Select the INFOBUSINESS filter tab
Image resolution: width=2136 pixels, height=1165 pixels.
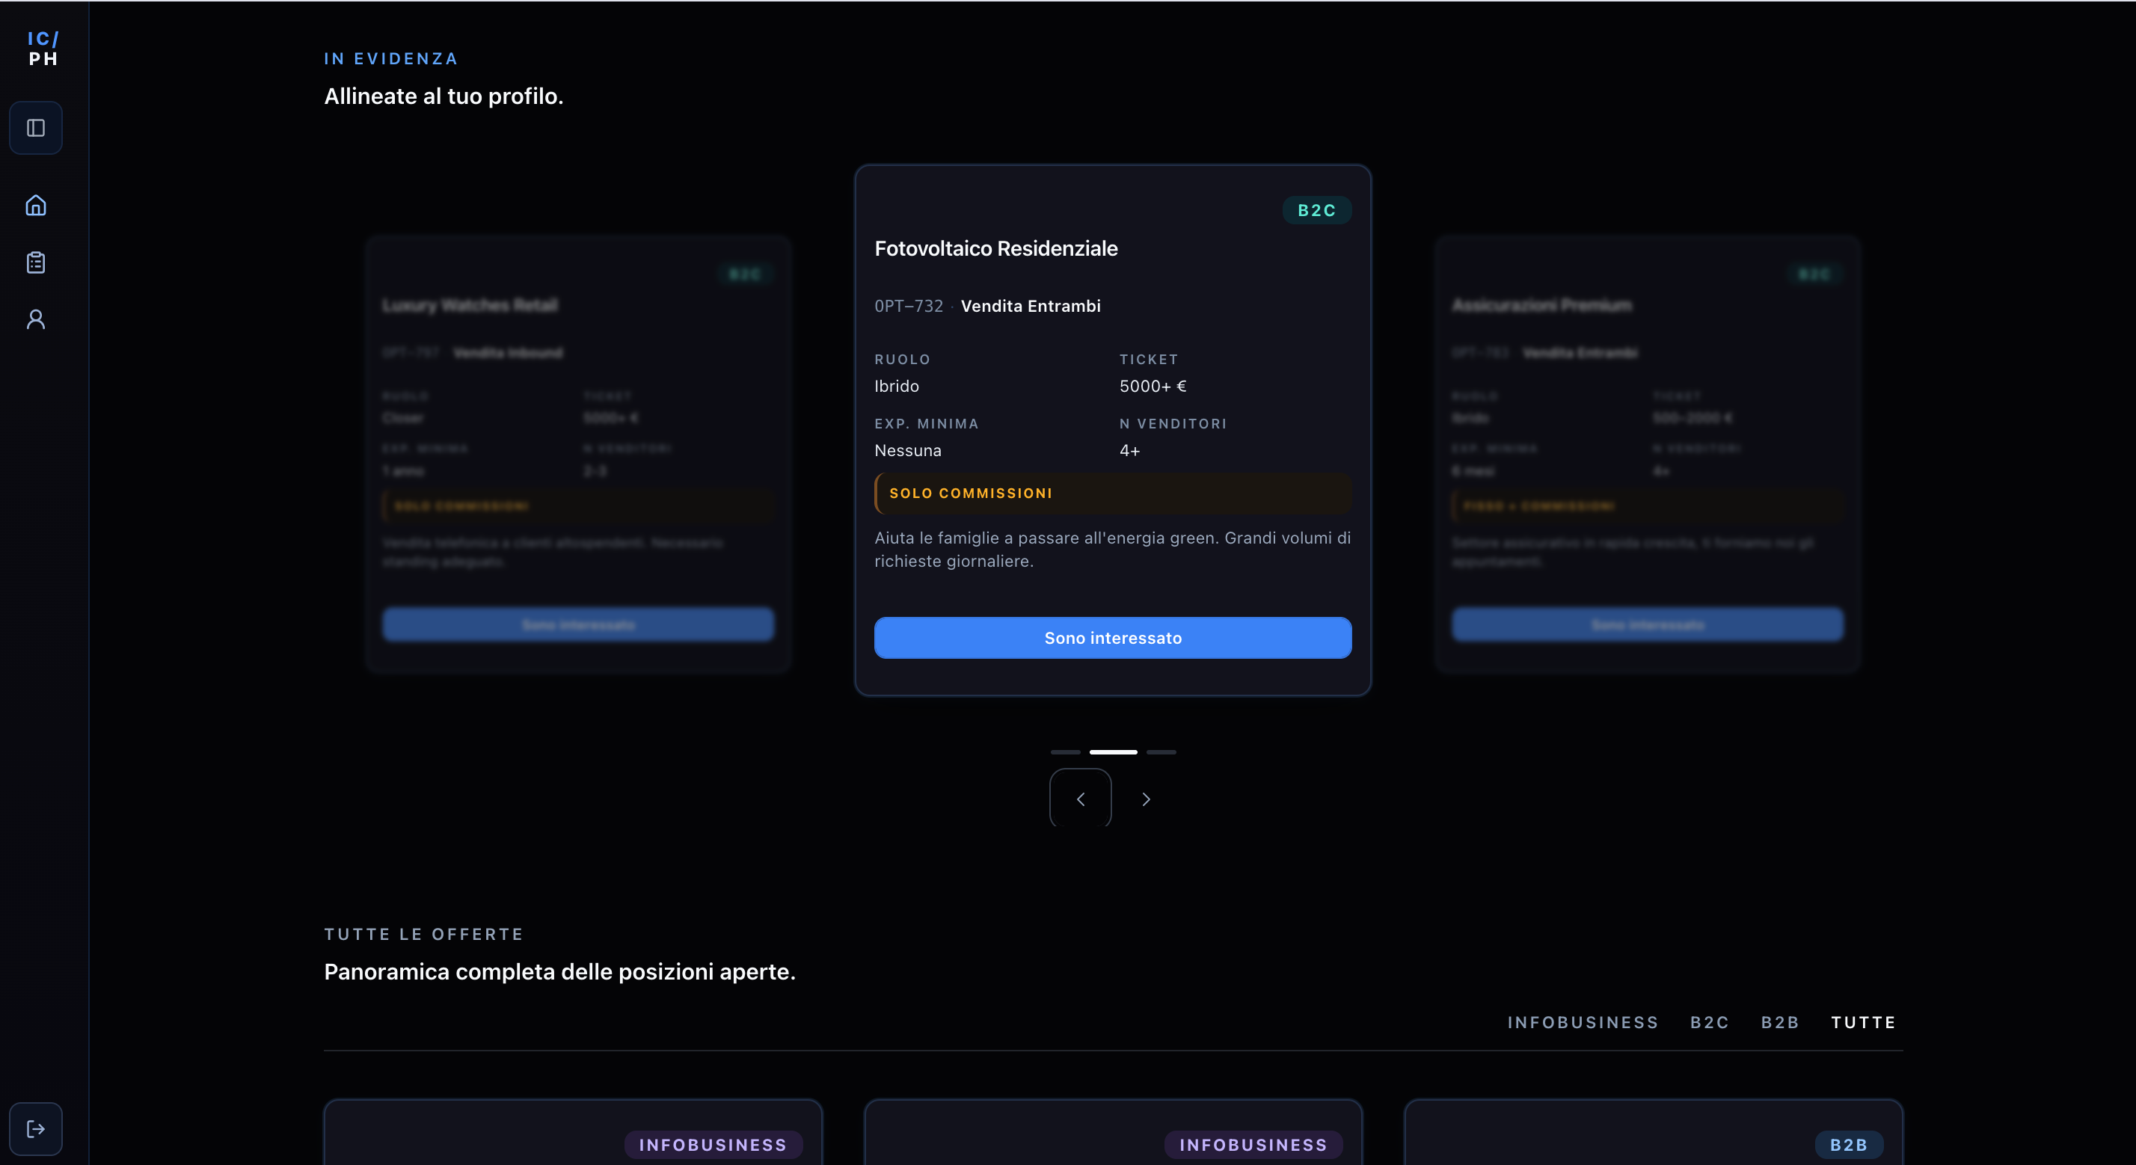(x=1583, y=1022)
